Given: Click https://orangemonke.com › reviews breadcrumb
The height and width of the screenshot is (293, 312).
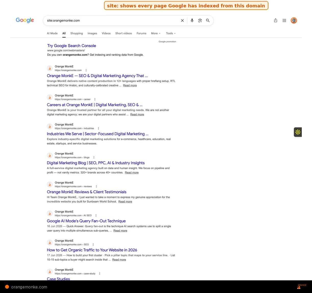Looking at the screenshot, I should tap(73, 187).
